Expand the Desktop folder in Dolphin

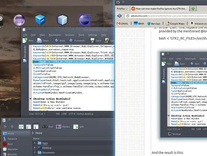(34, 148)
